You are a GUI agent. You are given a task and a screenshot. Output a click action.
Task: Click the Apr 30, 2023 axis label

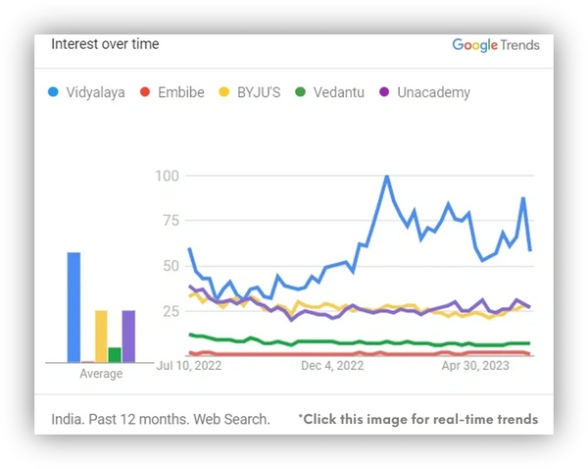(x=475, y=366)
